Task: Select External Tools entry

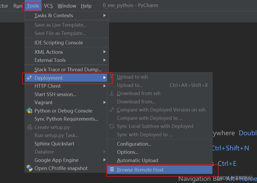Action: pyautogui.click(x=67, y=60)
